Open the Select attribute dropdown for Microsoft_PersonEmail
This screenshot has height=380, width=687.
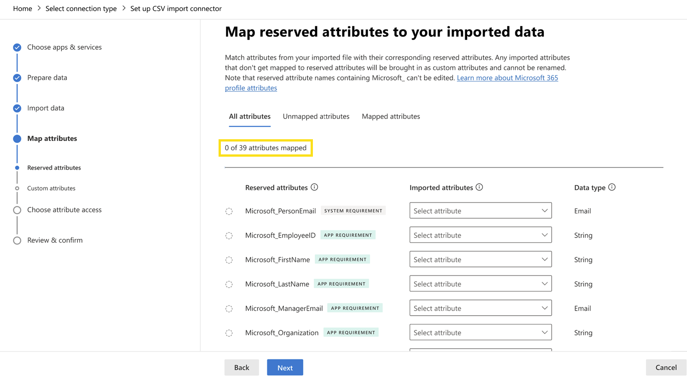(480, 210)
